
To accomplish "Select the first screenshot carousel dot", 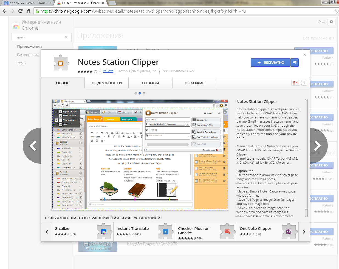I will click(x=135, y=93).
